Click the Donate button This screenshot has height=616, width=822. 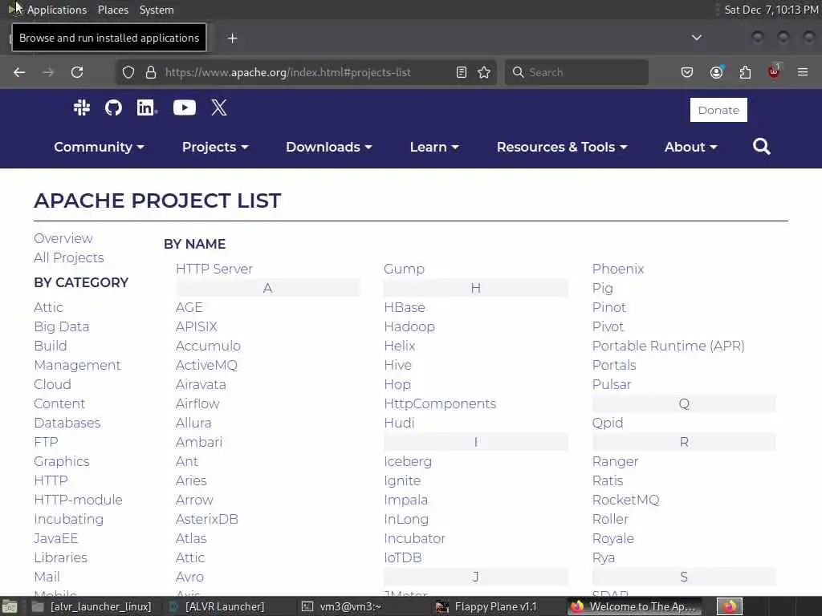click(x=718, y=110)
